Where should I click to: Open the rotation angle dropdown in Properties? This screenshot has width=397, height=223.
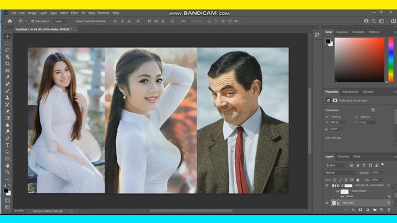click(x=342, y=129)
